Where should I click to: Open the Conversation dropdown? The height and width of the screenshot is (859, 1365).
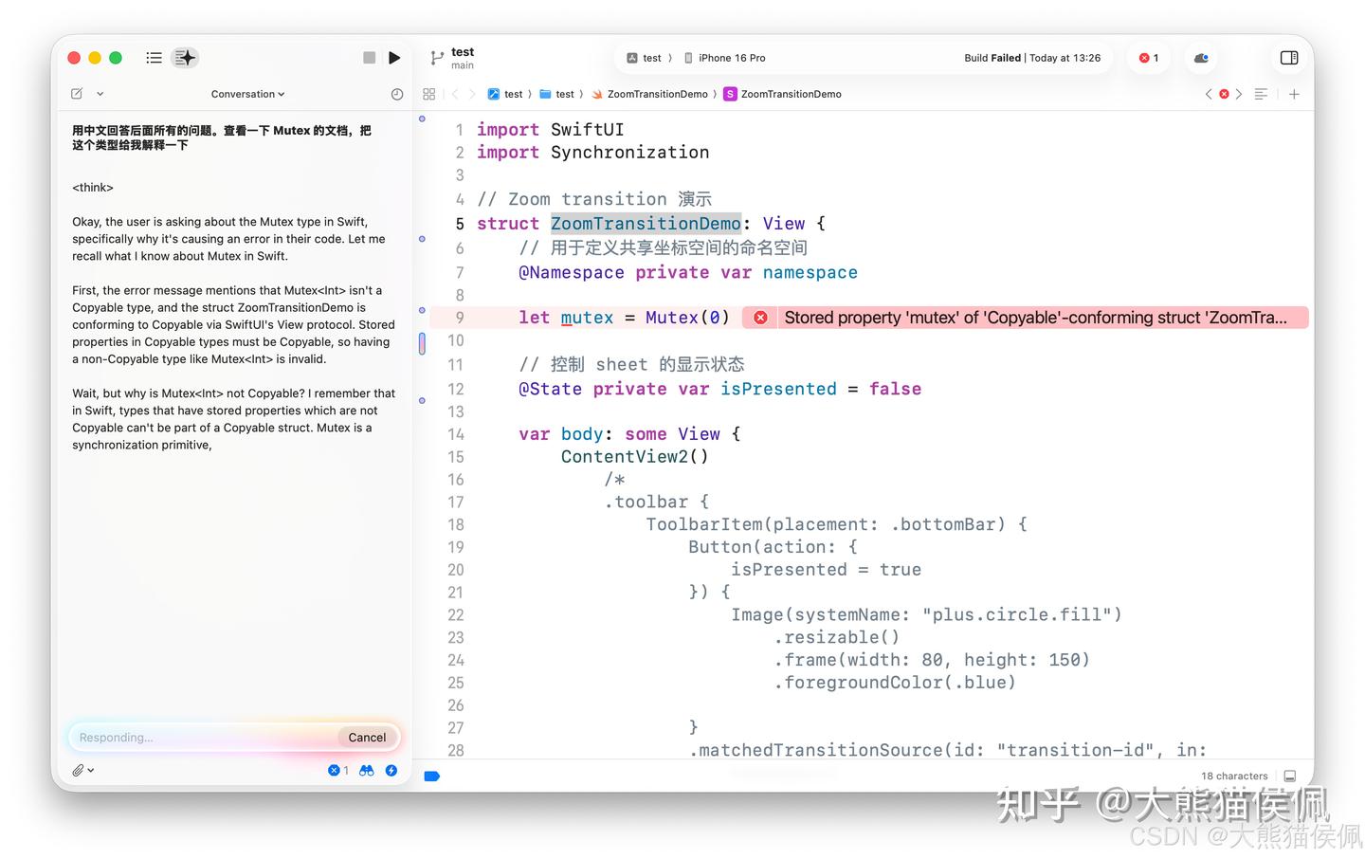[x=246, y=94]
